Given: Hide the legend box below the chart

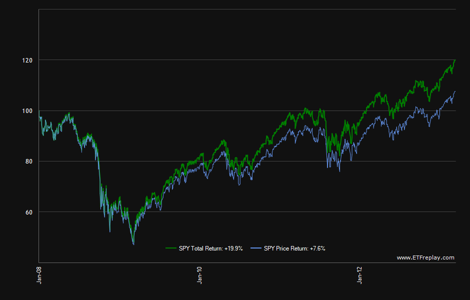Looking at the screenshot, I should click(245, 247).
